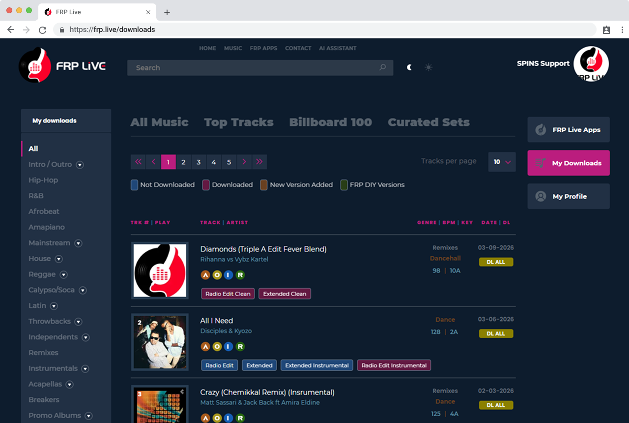The image size is (629, 423).
Task: Click the FRP Live logo in header
Action: [x=62, y=65]
